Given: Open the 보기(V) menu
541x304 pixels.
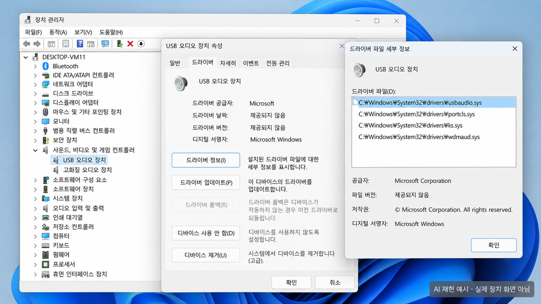Looking at the screenshot, I should [83, 32].
